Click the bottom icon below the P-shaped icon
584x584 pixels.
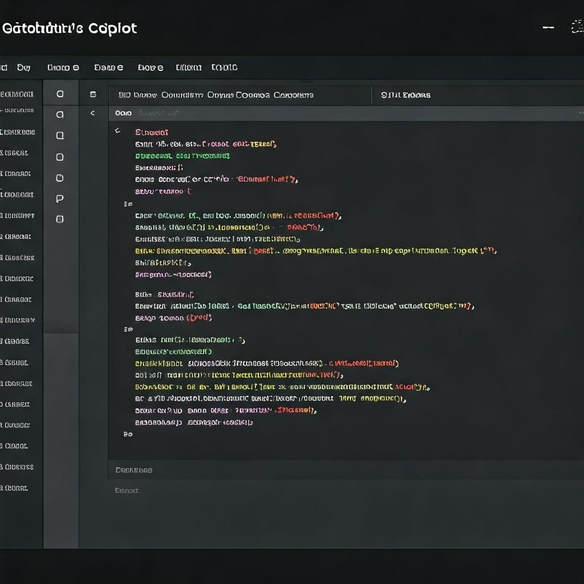tap(60, 219)
